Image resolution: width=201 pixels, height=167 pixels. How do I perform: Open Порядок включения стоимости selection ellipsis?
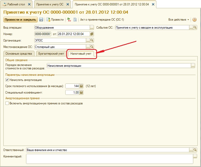pyautogui.click(x=193, y=66)
